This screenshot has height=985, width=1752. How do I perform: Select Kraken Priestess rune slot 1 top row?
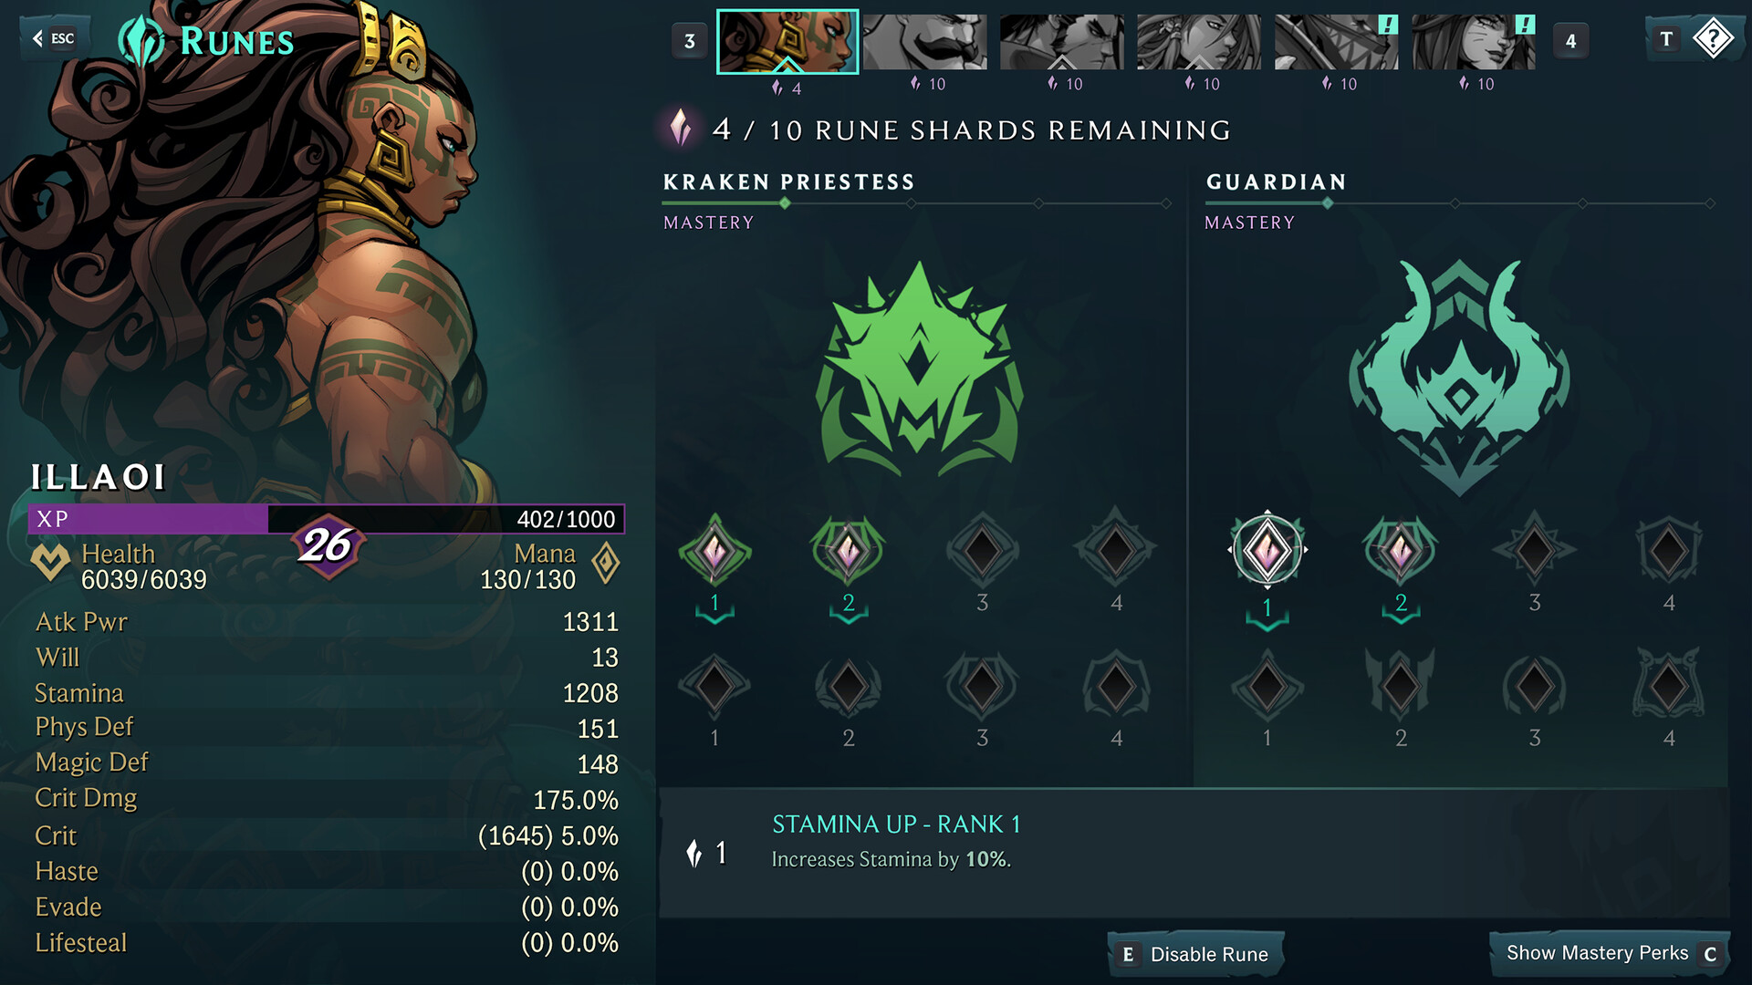coord(714,551)
